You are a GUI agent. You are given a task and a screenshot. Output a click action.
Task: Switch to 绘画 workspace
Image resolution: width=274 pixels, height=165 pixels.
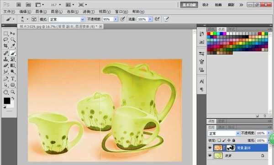coord(218,5)
